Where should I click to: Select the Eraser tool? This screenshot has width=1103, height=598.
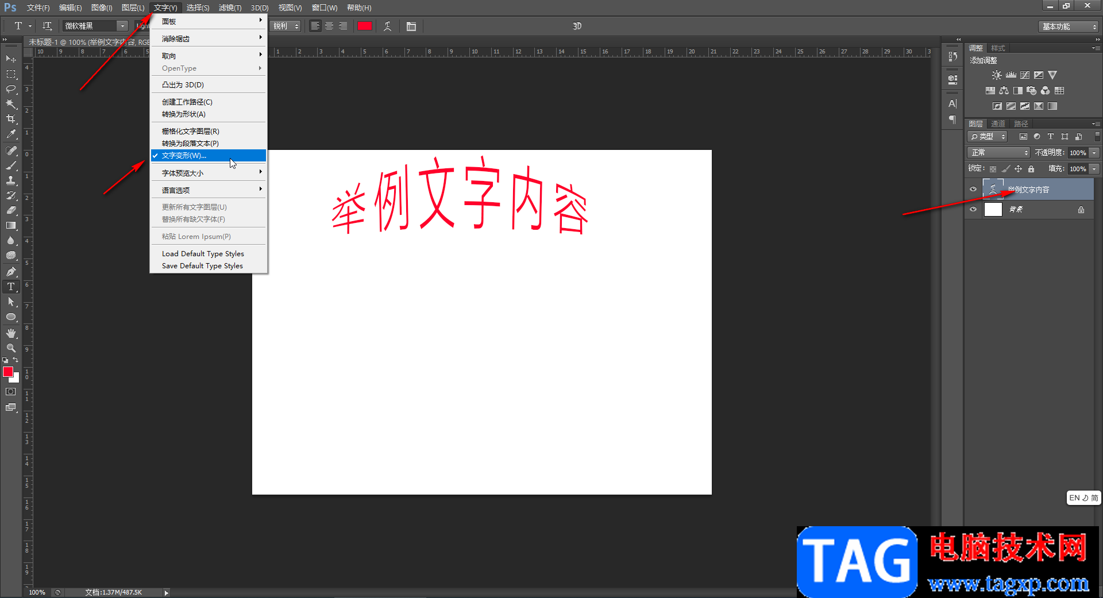click(x=11, y=210)
